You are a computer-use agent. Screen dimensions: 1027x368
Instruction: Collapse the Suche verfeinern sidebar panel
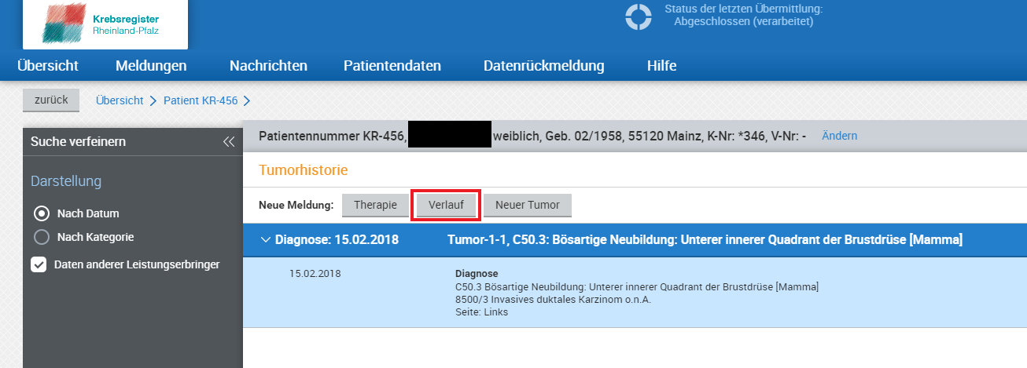coord(229,142)
